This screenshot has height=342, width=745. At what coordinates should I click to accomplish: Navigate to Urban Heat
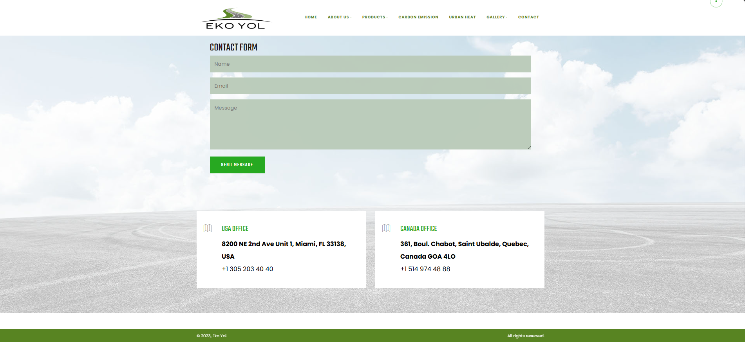pyautogui.click(x=462, y=17)
